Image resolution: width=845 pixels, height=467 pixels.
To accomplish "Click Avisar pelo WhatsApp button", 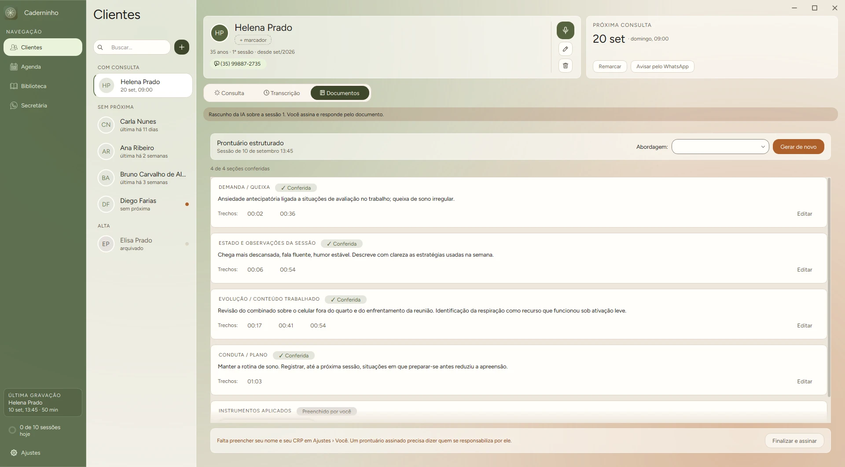I will point(662,66).
